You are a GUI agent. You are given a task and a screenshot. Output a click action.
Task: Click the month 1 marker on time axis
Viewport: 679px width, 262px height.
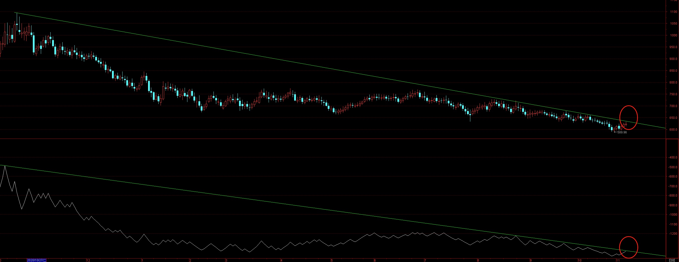142,260
